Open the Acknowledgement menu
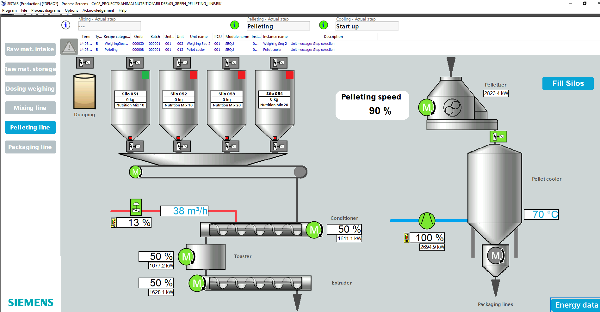 click(x=98, y=10)
